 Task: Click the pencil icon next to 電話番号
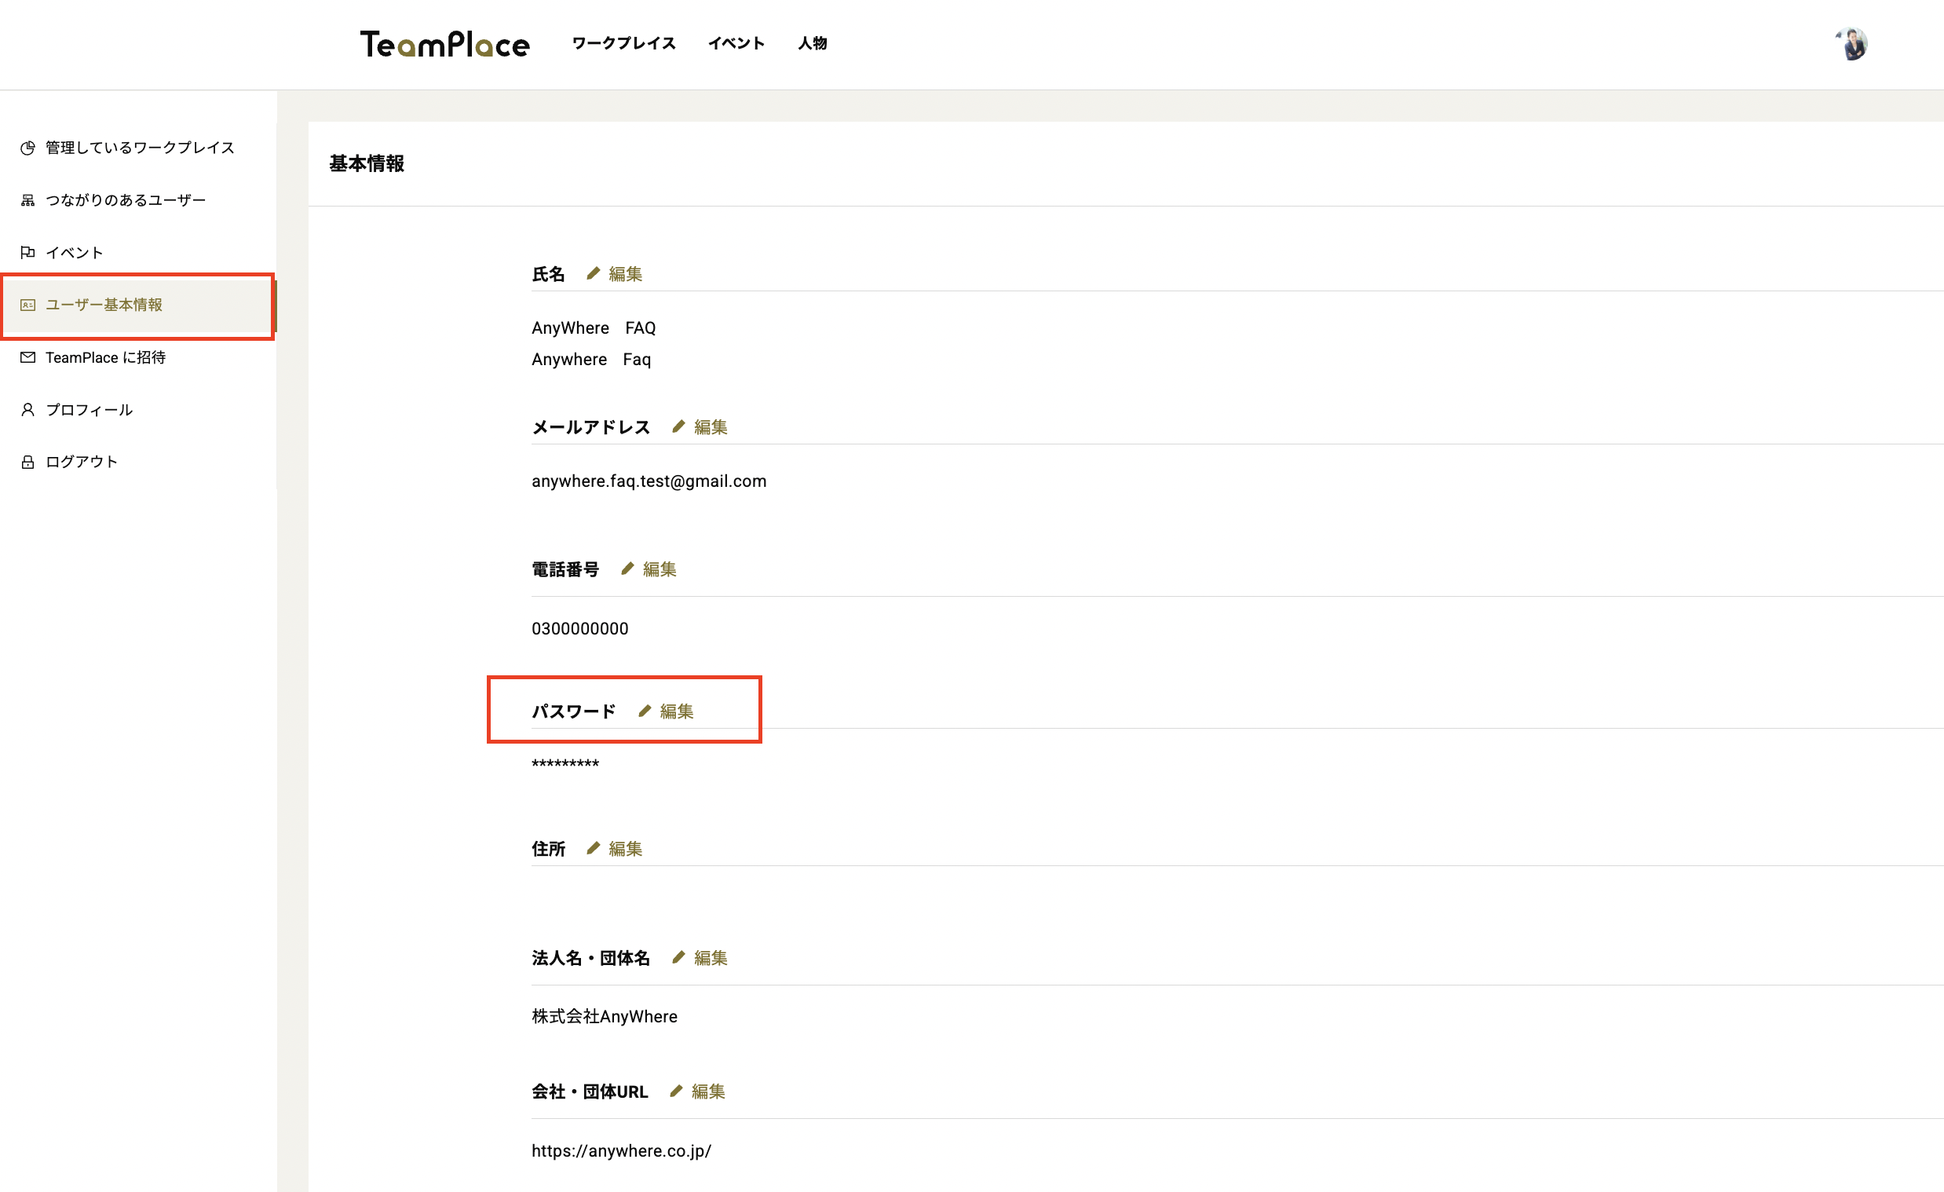(627, 569)
